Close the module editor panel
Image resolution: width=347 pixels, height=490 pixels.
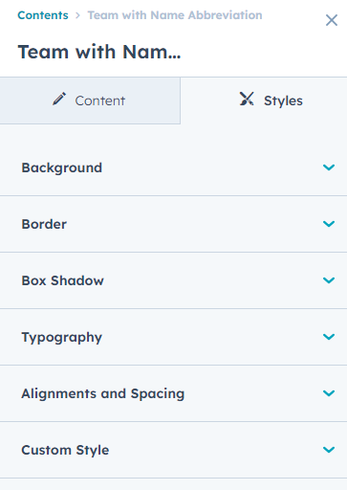pos(332,20)
